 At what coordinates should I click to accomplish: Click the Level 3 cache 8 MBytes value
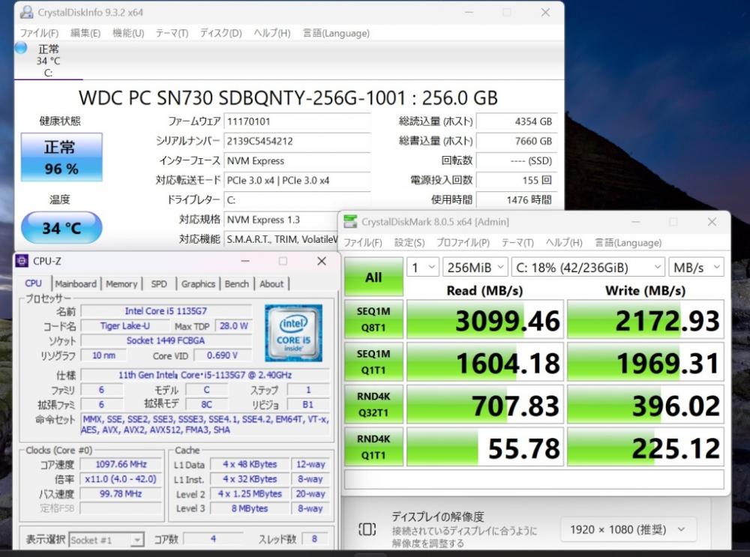click(x=250, y=508)
